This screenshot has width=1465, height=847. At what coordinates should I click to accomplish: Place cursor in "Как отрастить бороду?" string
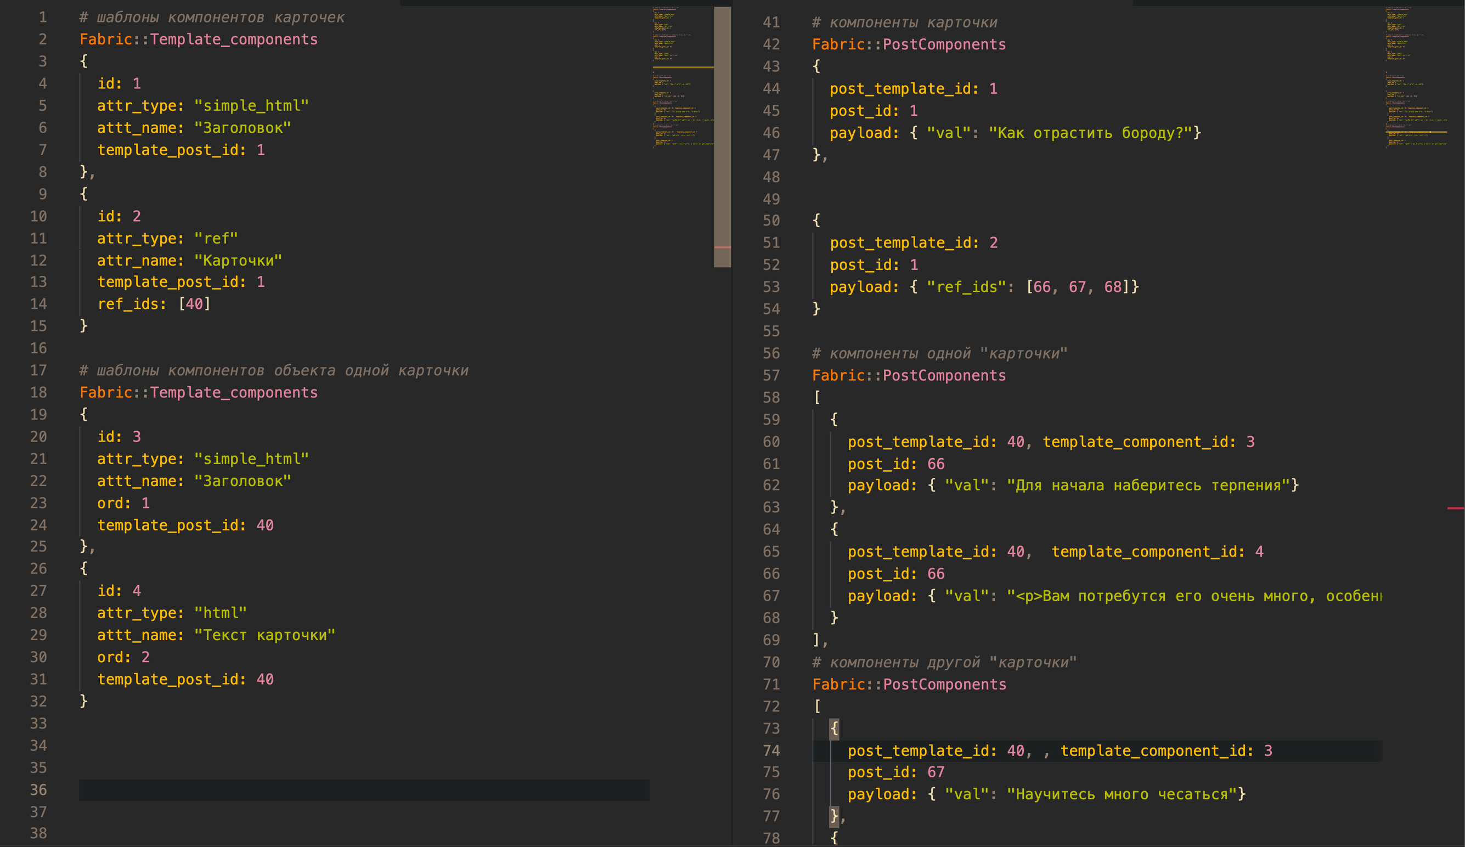pyautogui.click(x=1090, y=133)
